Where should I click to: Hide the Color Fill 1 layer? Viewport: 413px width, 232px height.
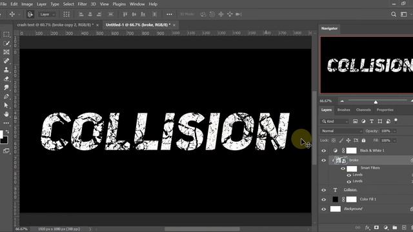(x=324, y=199)
